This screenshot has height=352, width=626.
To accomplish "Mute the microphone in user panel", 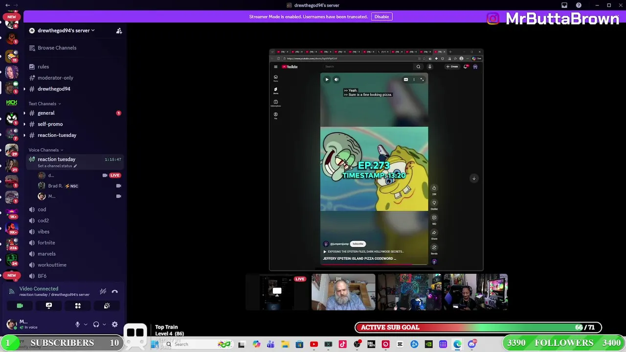I will click(77, 324).
